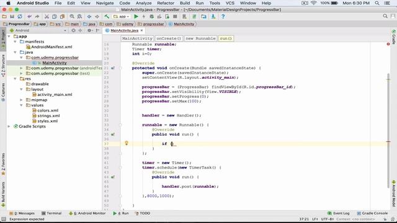
Task: Collapse the values folder
Action: (21, 105)
